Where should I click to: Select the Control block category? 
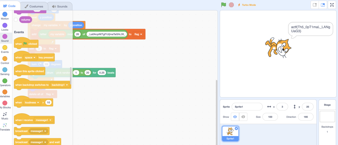[5, 60]
